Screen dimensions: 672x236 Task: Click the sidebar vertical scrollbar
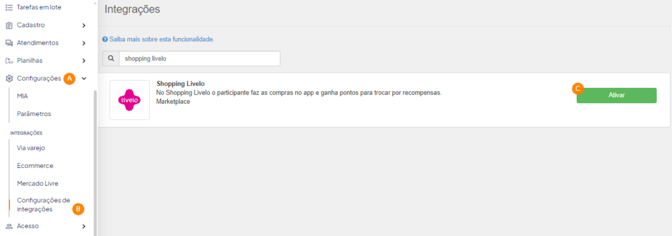pyautogui.click(x=95, y=163)
